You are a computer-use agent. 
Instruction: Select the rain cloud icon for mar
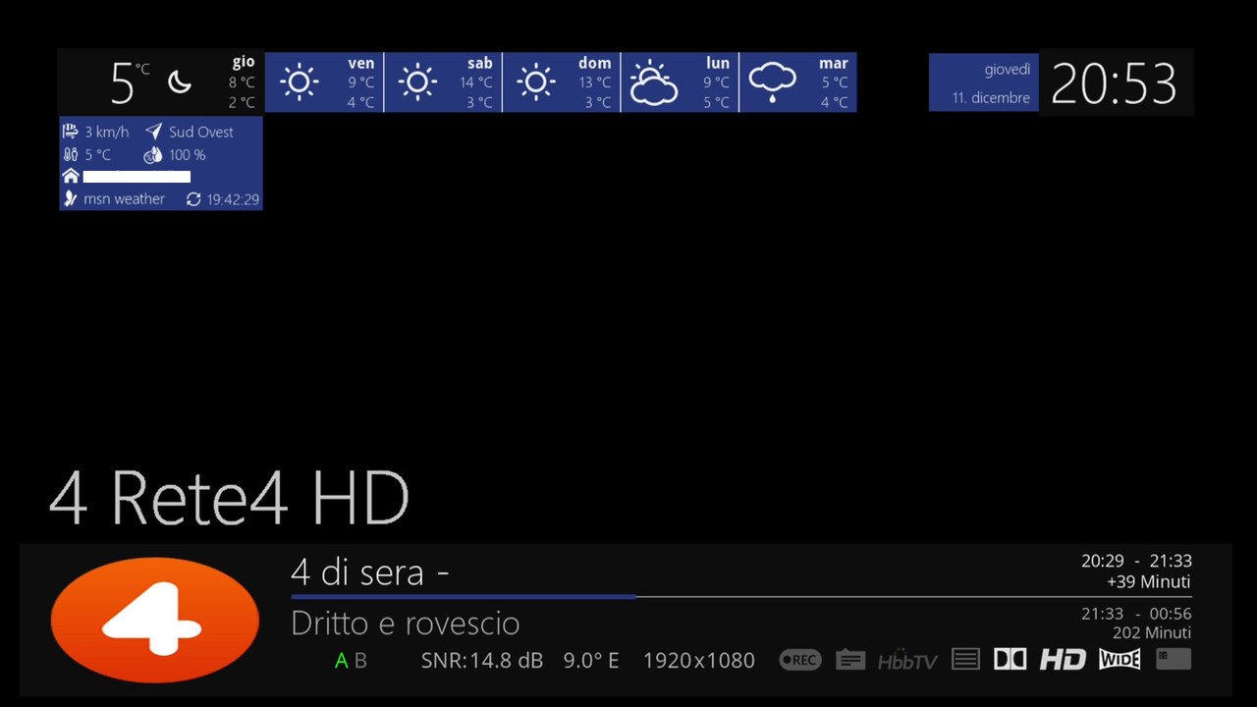(x=773, y=82)
